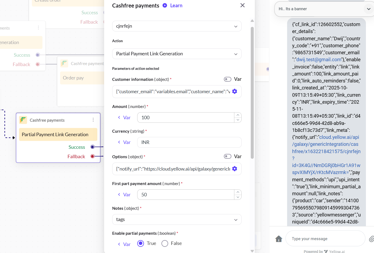Click Var button beside Amount field
Viewport: 374px width, 253px height.
[x=124, y=118]
